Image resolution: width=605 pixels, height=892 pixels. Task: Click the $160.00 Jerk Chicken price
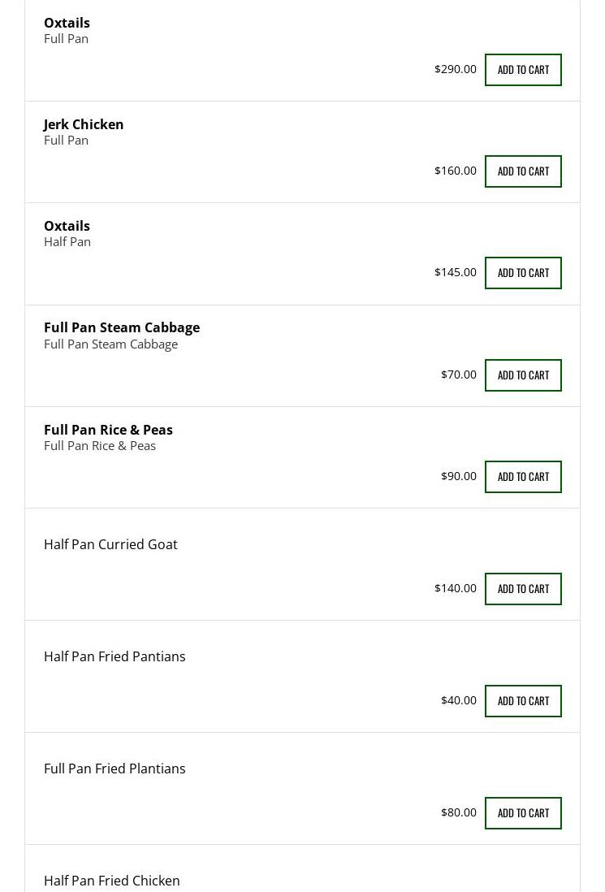click(x=456, y=171)
